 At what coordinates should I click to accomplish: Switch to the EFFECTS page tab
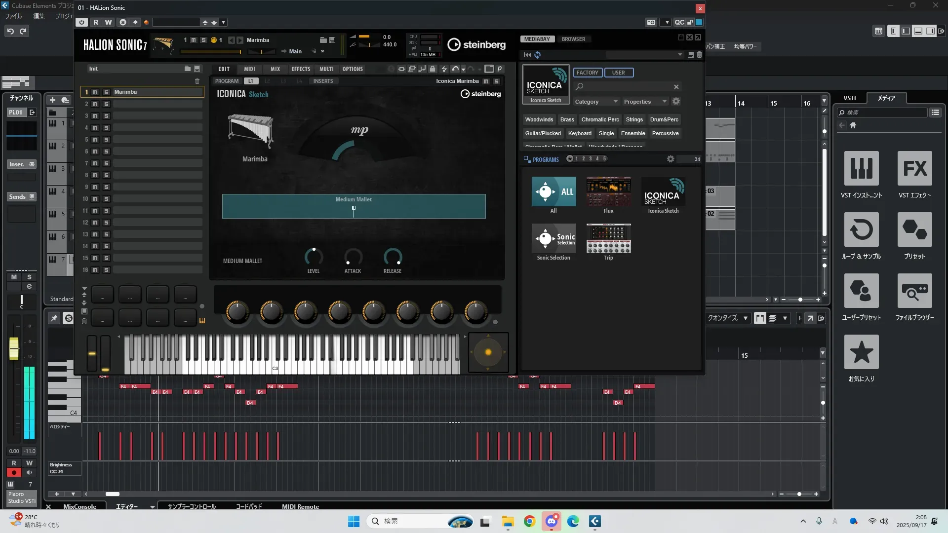pos(301,69)
